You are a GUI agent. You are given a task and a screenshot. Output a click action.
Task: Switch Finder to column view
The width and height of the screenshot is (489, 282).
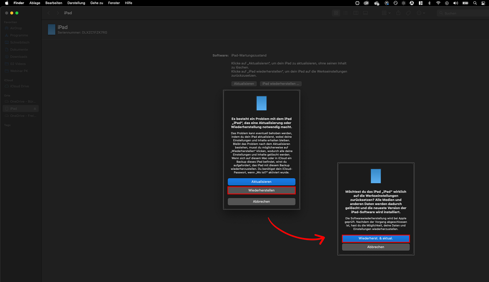coord(356,13)
